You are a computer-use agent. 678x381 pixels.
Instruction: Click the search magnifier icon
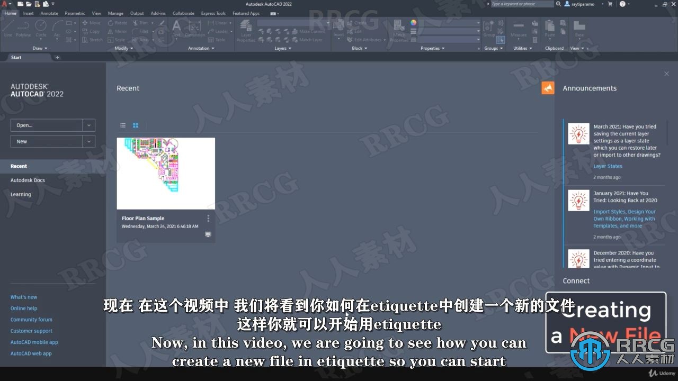558,4
